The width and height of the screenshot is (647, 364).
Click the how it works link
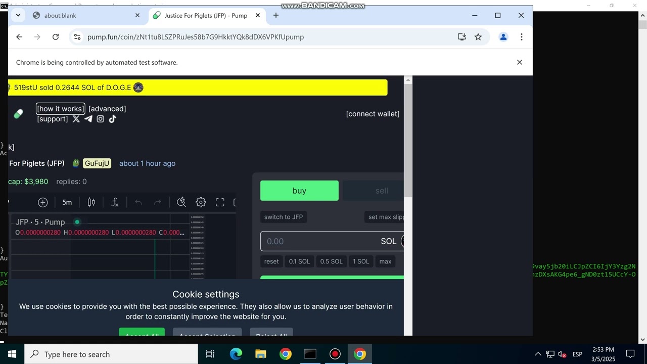(x=60, y=109)
